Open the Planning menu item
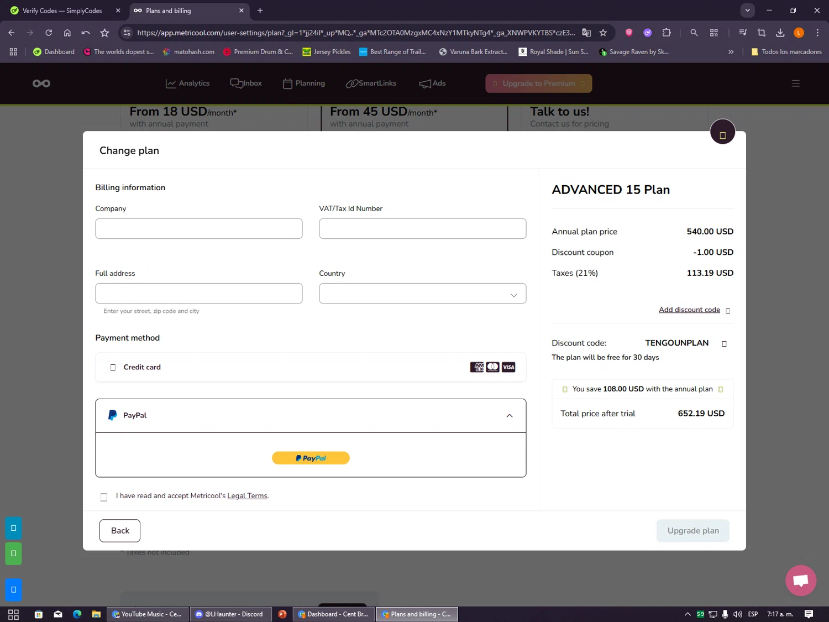The height and width of the screenshot is (622, 829). (x=304, y=83)
